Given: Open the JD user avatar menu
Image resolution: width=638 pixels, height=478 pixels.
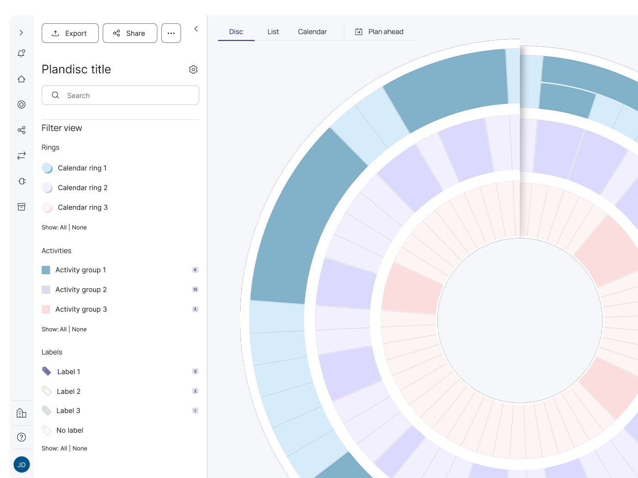Looking at the screenshot, I should click(x=21, y=465).
